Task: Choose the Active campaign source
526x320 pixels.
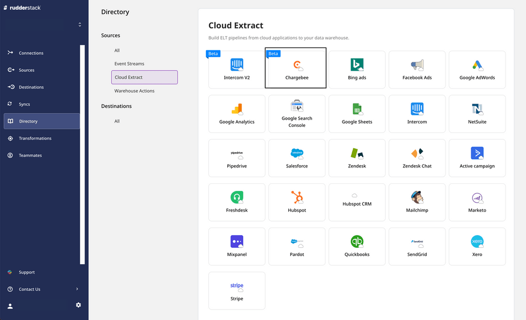Action: (477, 158)
